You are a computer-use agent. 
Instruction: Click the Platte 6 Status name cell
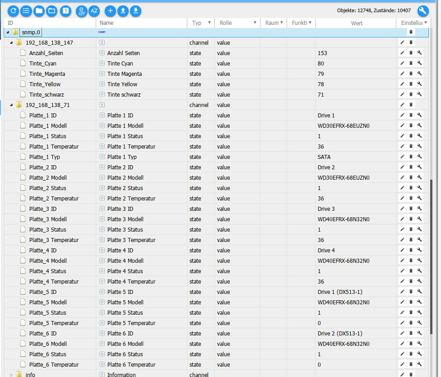point(142,354)
